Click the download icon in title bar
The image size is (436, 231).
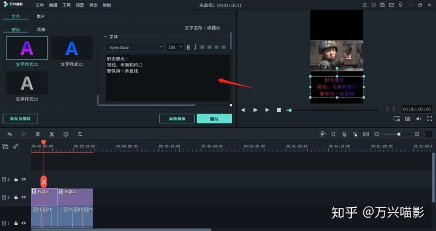400,5
